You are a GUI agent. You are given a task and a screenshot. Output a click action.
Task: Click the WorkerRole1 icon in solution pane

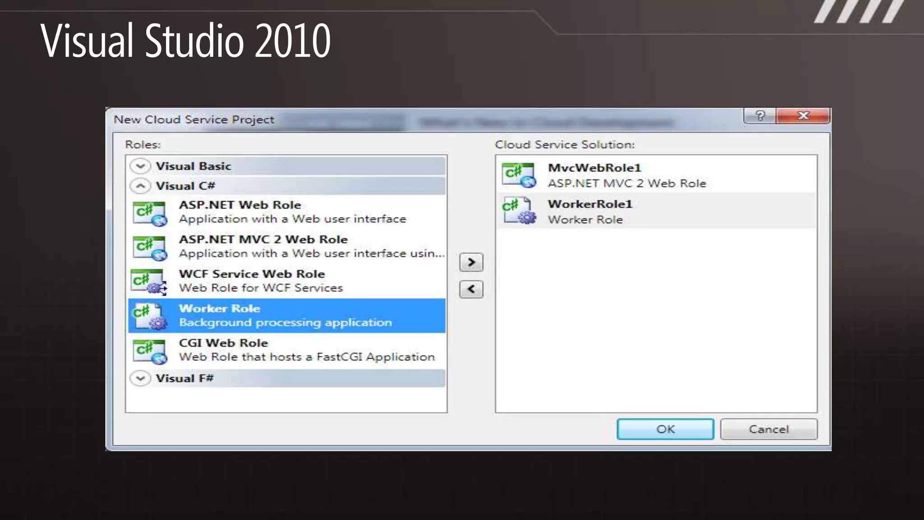tap(519, 211)
